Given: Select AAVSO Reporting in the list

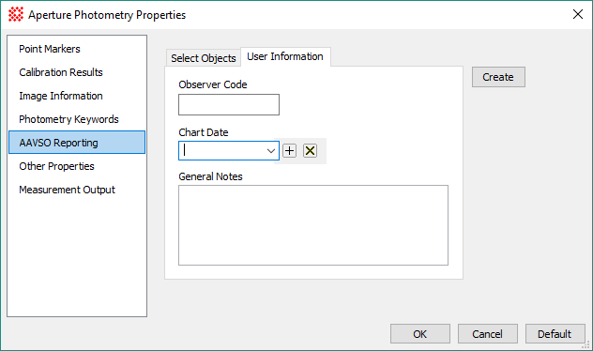Looking at the screenshot, I should (x=77, y=143).
